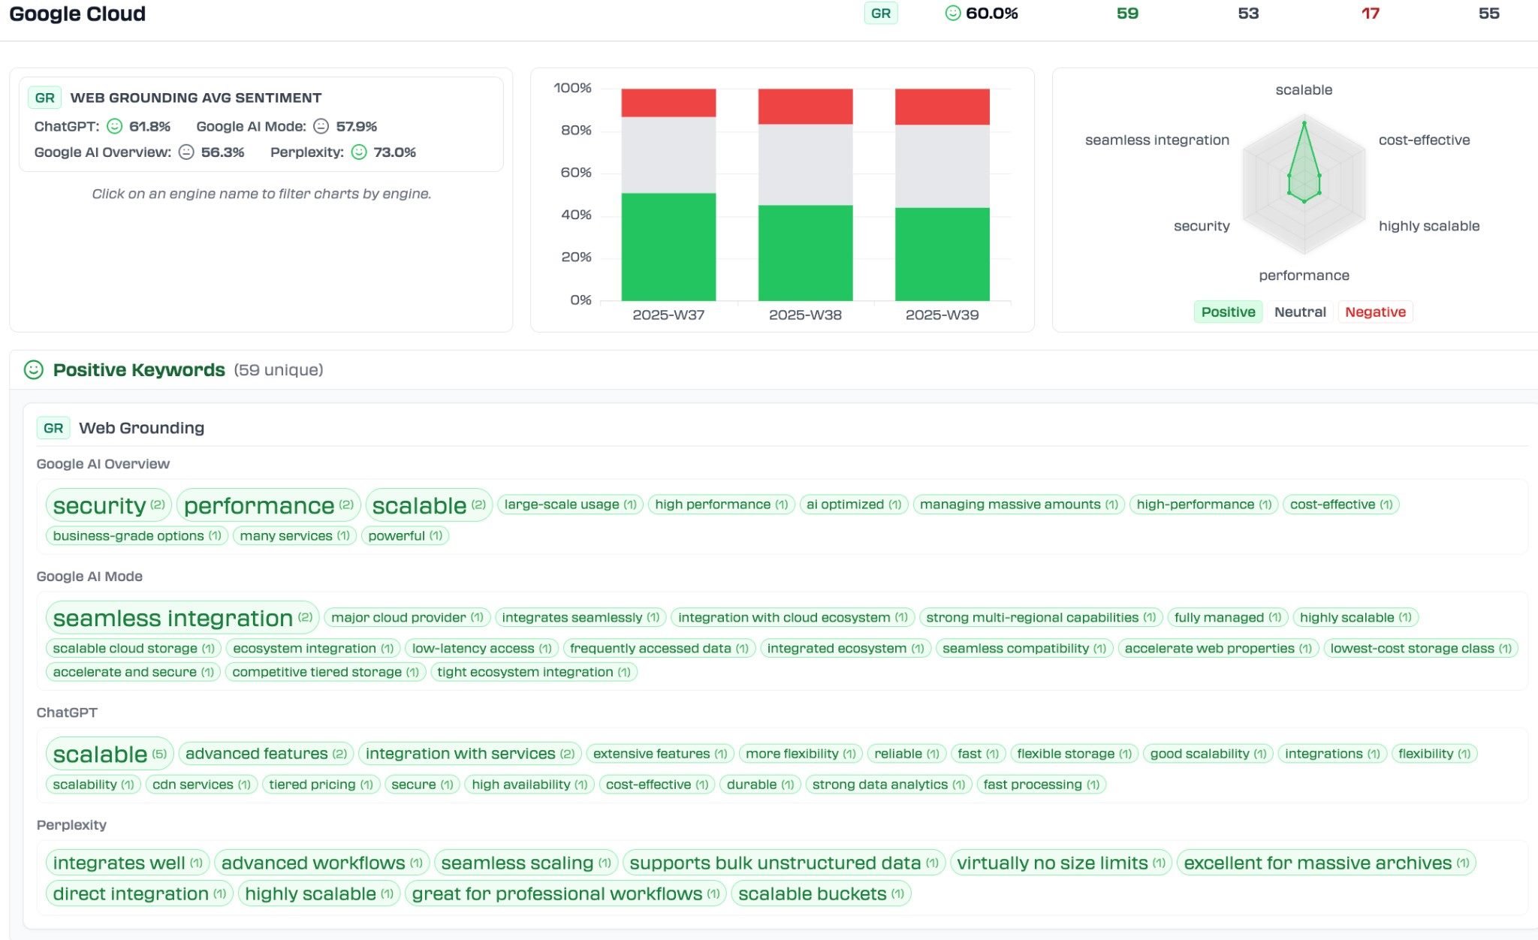Click the neutral face icon for Google AI Overview
1538x940 pixels.
point(186,152)
